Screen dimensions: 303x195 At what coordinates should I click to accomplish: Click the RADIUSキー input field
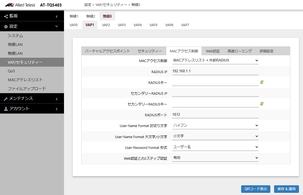tap(215, 82)
